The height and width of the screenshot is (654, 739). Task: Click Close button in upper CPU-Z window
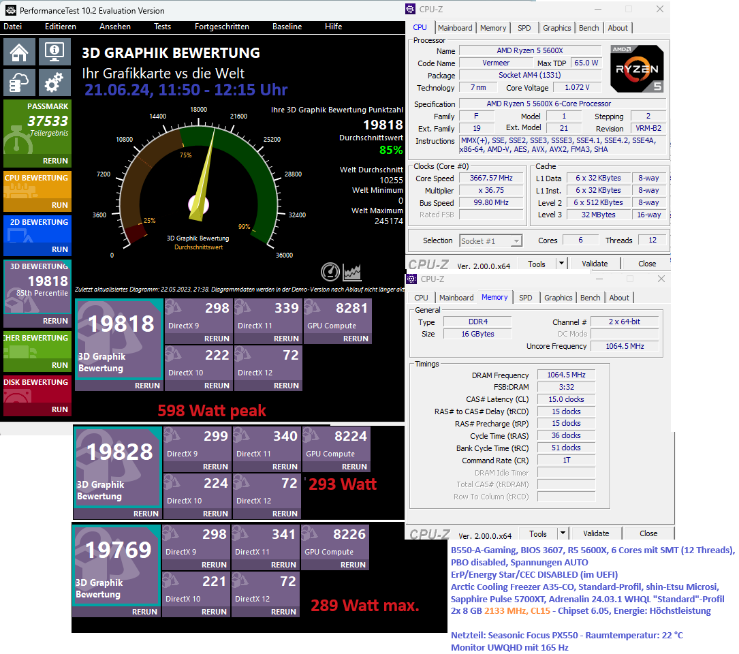point(646,264)
